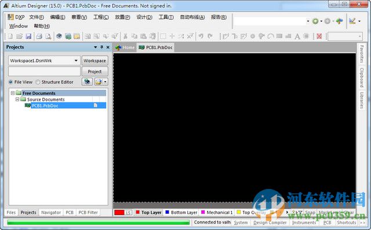Click the Instruments status bar button
This screenshot has height=230, width=371.
pos(304,222)
